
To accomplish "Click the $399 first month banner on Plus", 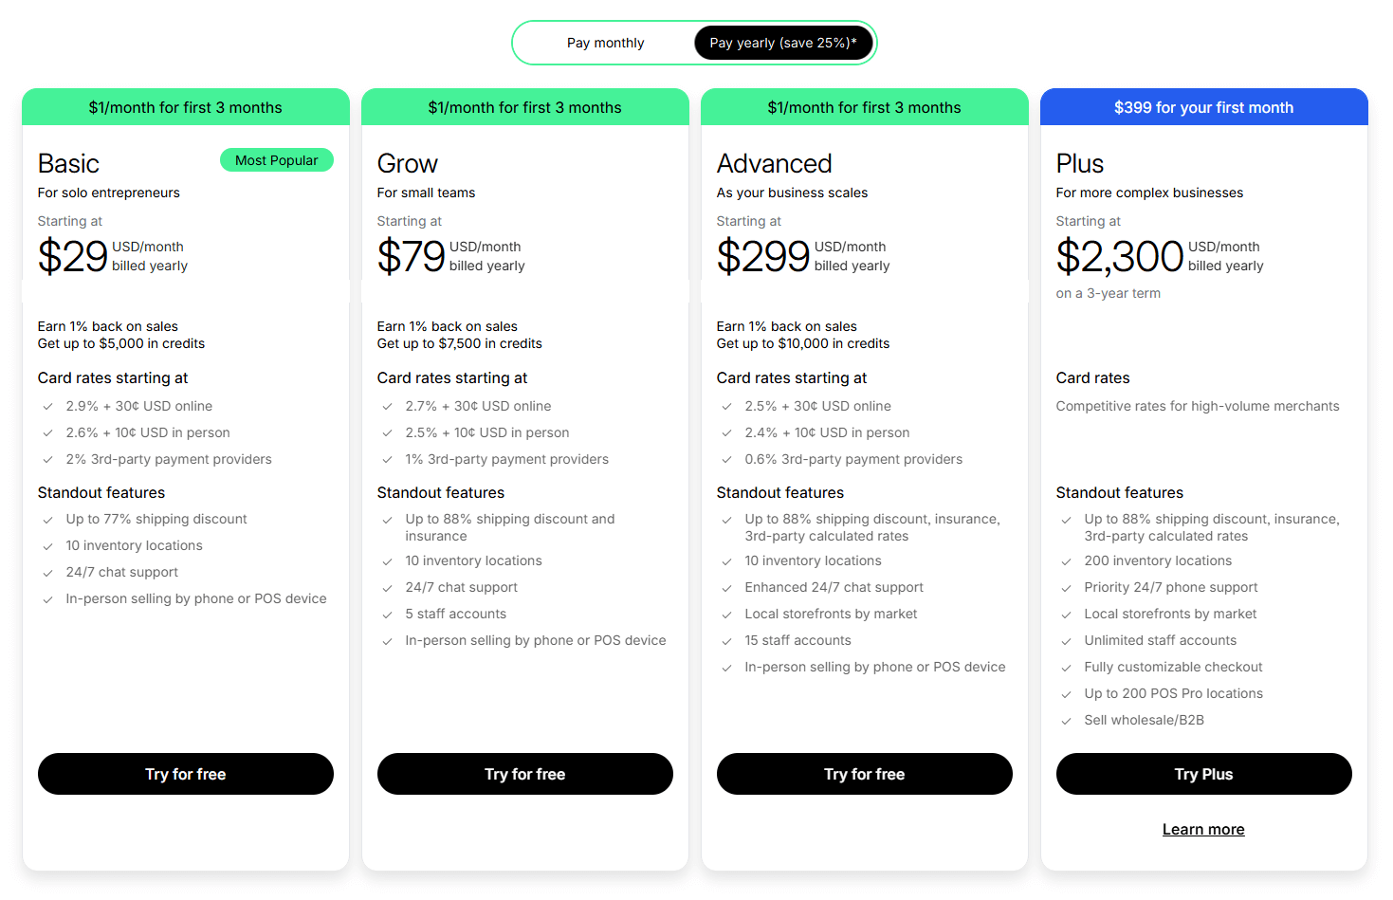I will (1203, 107).
